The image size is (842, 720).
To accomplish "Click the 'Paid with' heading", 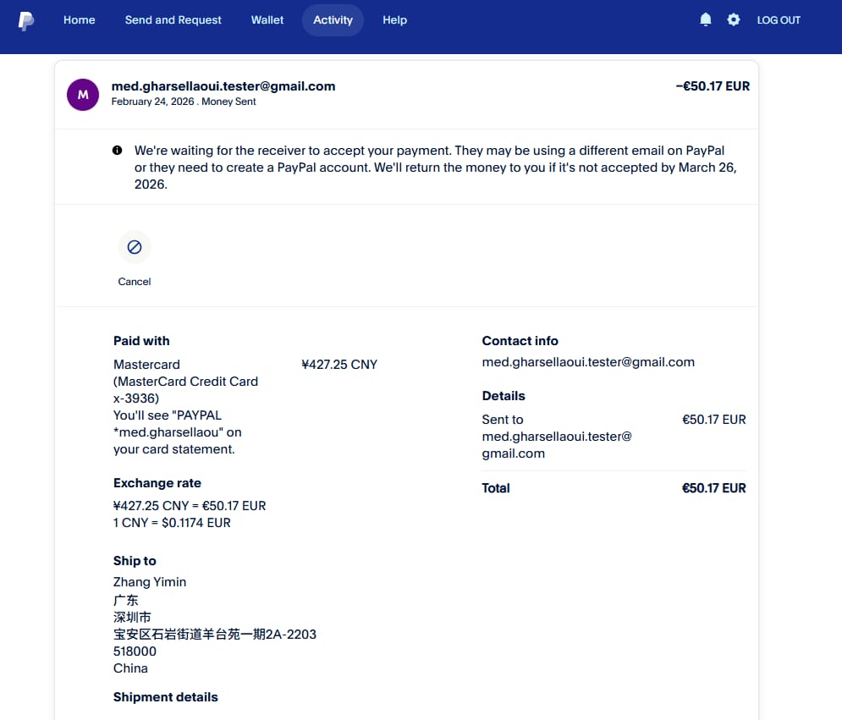I will (x=141, y=341).
